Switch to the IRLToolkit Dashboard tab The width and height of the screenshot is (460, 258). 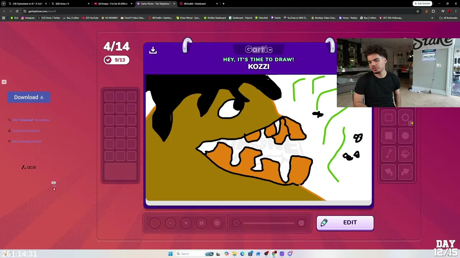click(x=199, y=4)
